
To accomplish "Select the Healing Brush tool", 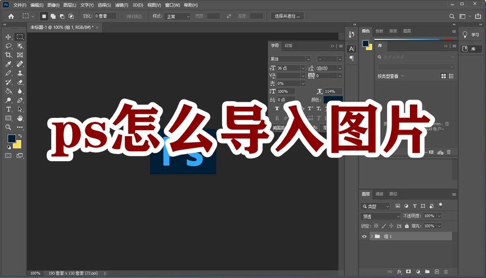I will [x=20, y=64].
